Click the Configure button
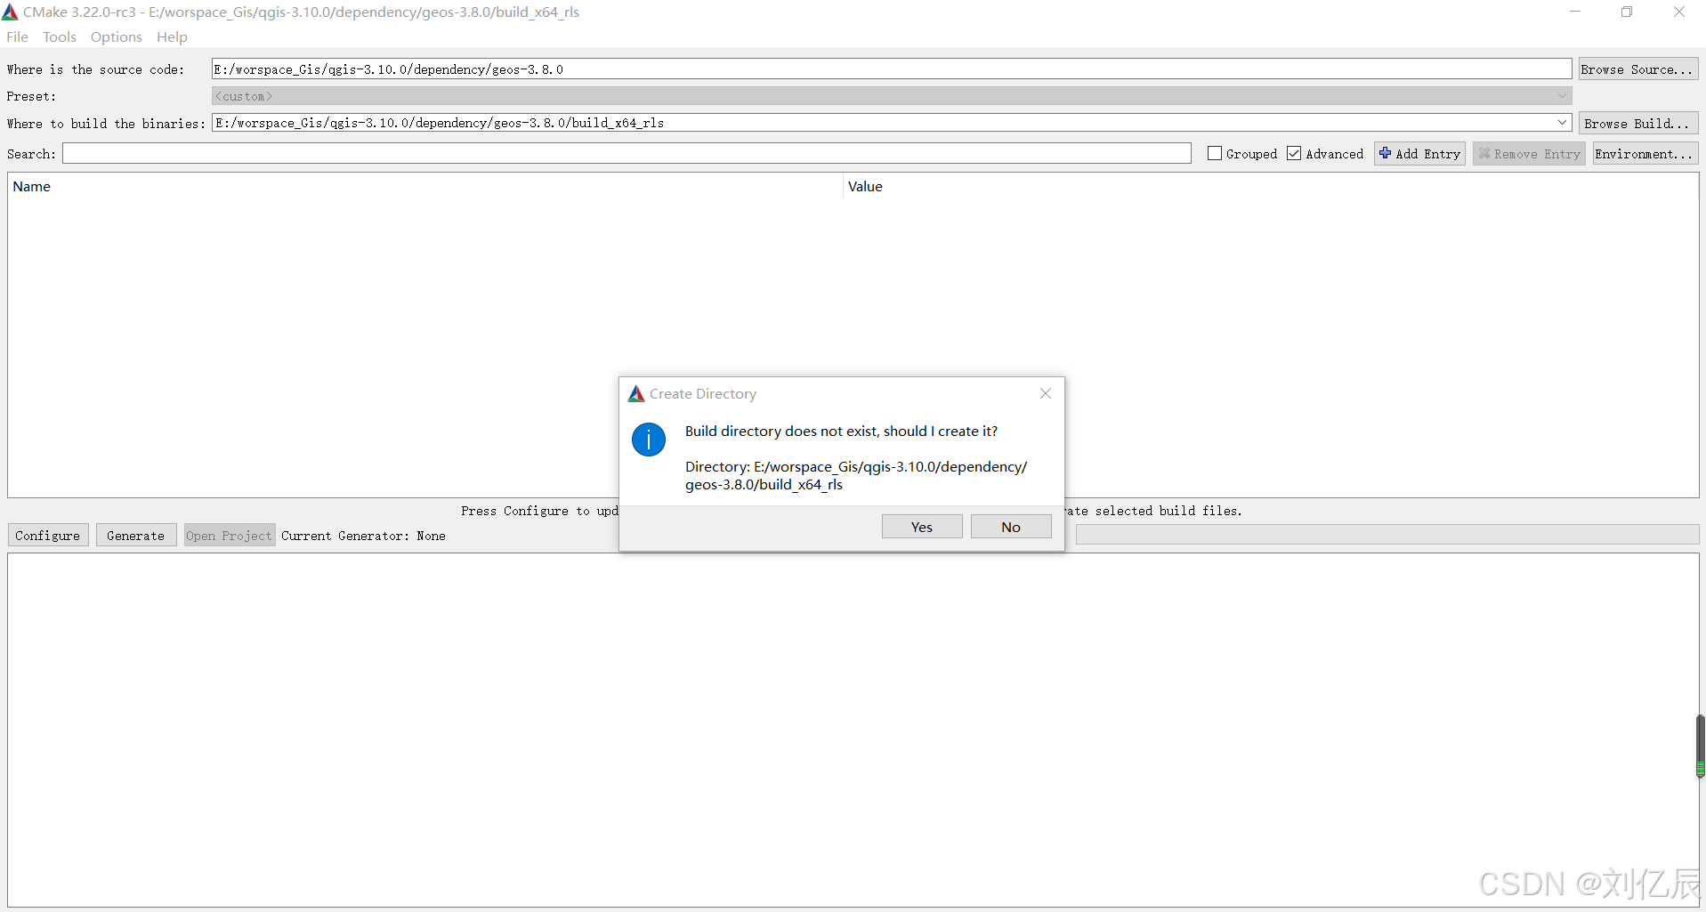Screen dimensions: 1706x912 (x=48, y=535)
